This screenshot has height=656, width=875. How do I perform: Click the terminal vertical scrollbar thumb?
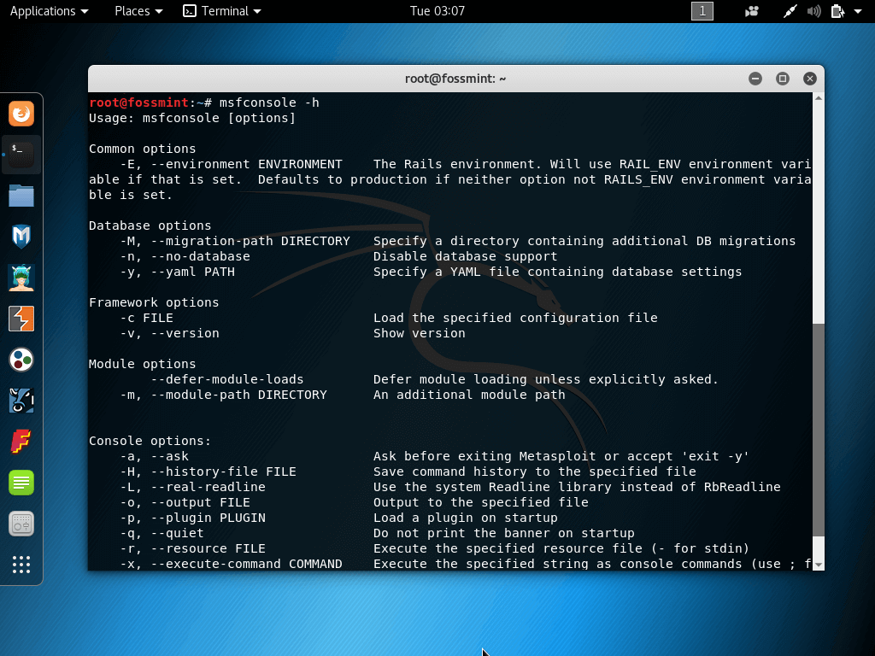click(x=818, y=430)
